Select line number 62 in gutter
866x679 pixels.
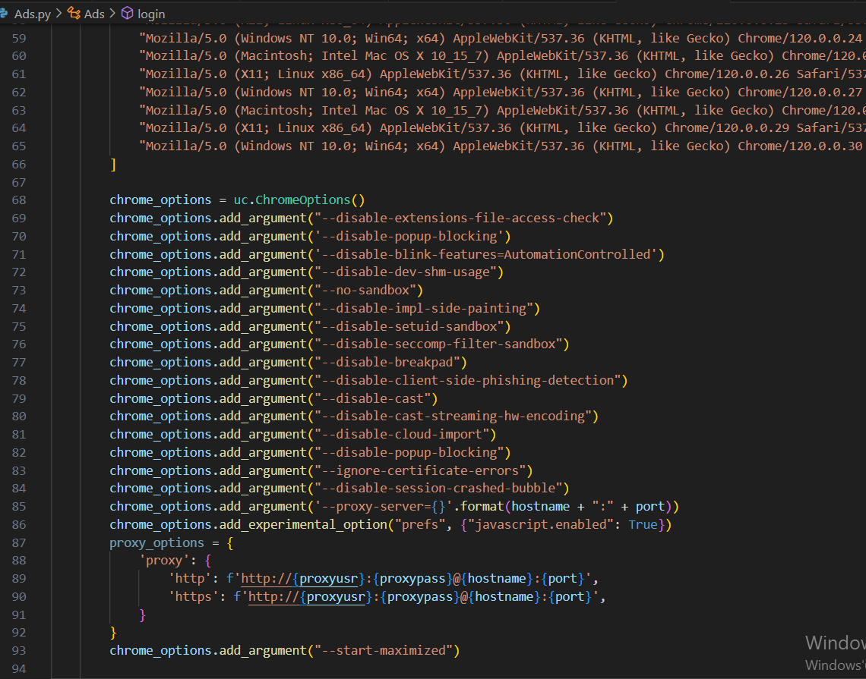tap(19, 92)
